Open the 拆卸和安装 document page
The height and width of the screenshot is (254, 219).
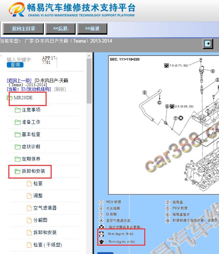pyautogui.click(x=45, y=232)
